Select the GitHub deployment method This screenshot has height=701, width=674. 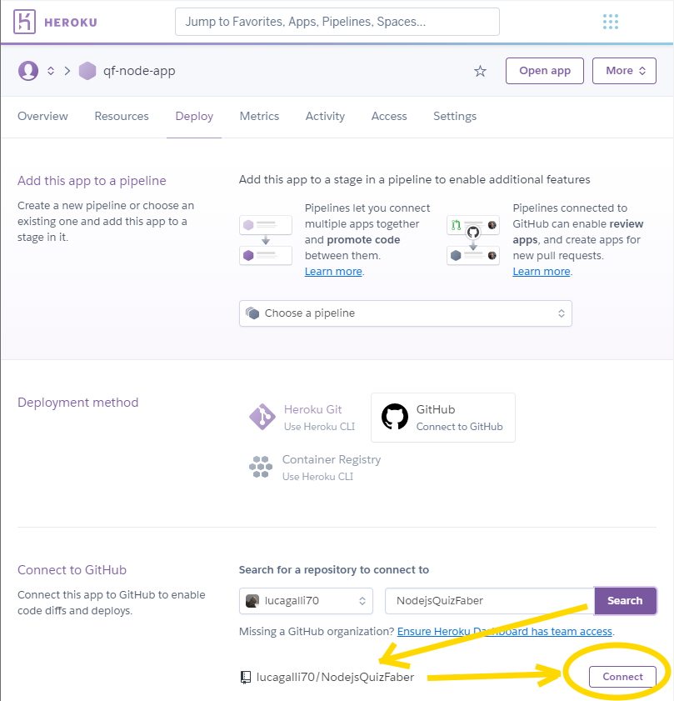click(442, 418)
